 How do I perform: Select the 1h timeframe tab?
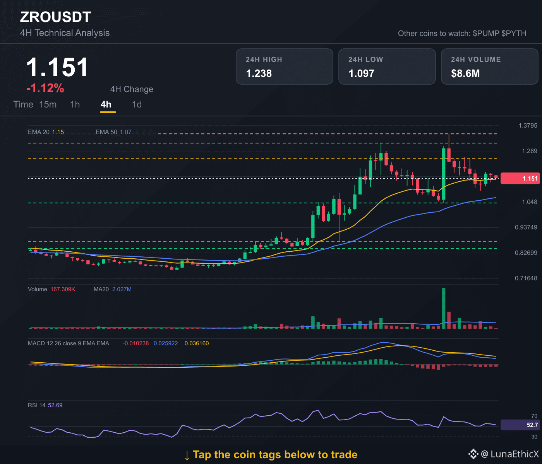coord(75,104)
